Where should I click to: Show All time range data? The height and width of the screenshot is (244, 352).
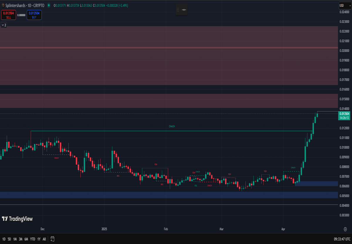(x=44, y=239)
